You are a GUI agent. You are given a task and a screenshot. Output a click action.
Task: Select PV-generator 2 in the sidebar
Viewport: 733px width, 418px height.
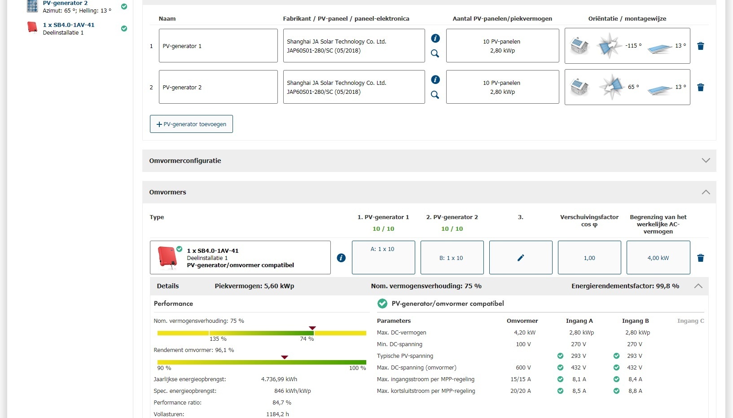[x=65, y=4]
